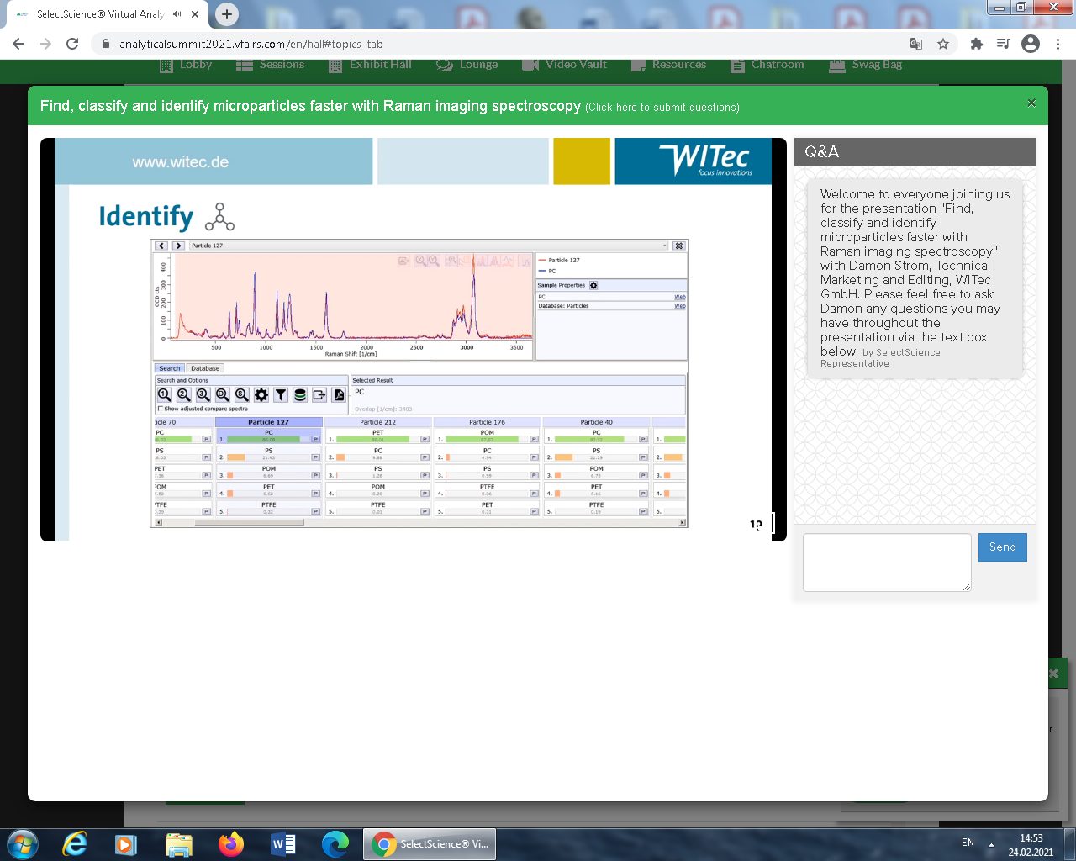Open Microsoft Edge from the taskbar
This screenshot has height=861, width=1076.
(x=335, y=843)
